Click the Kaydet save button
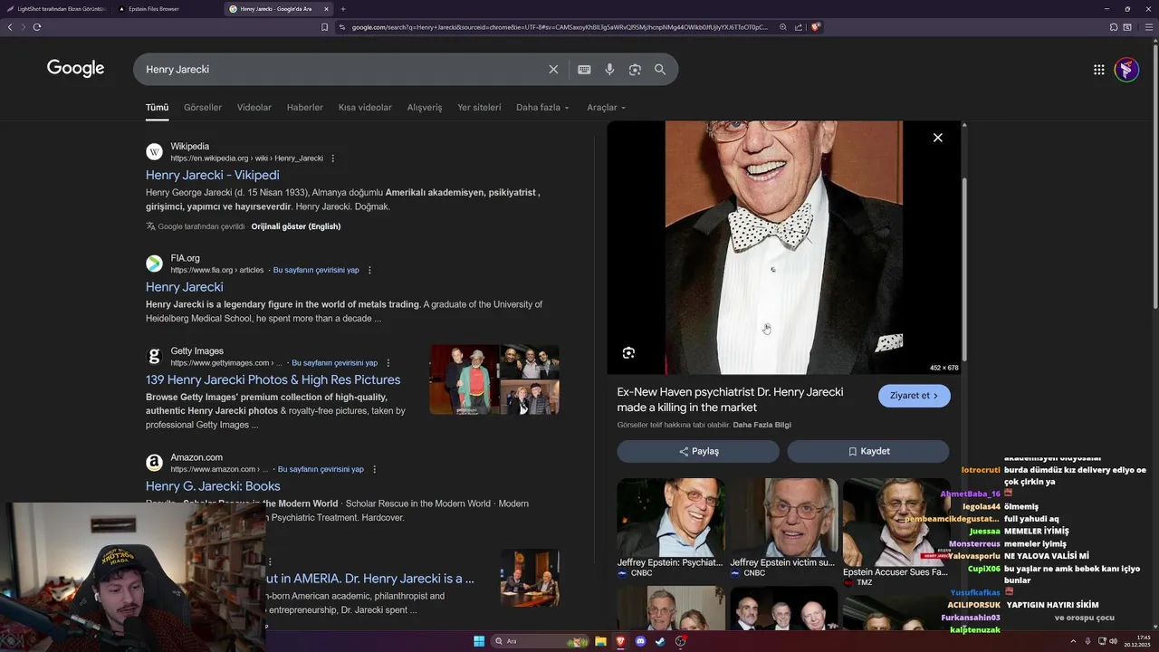This screenshot has width=1159, height=652. 868,451
